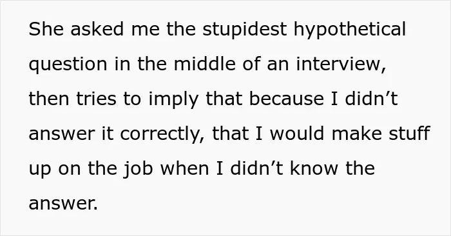451x236 pixels.
Task: Click the word "question" starting the second line
Action: [x=68, y=64]
